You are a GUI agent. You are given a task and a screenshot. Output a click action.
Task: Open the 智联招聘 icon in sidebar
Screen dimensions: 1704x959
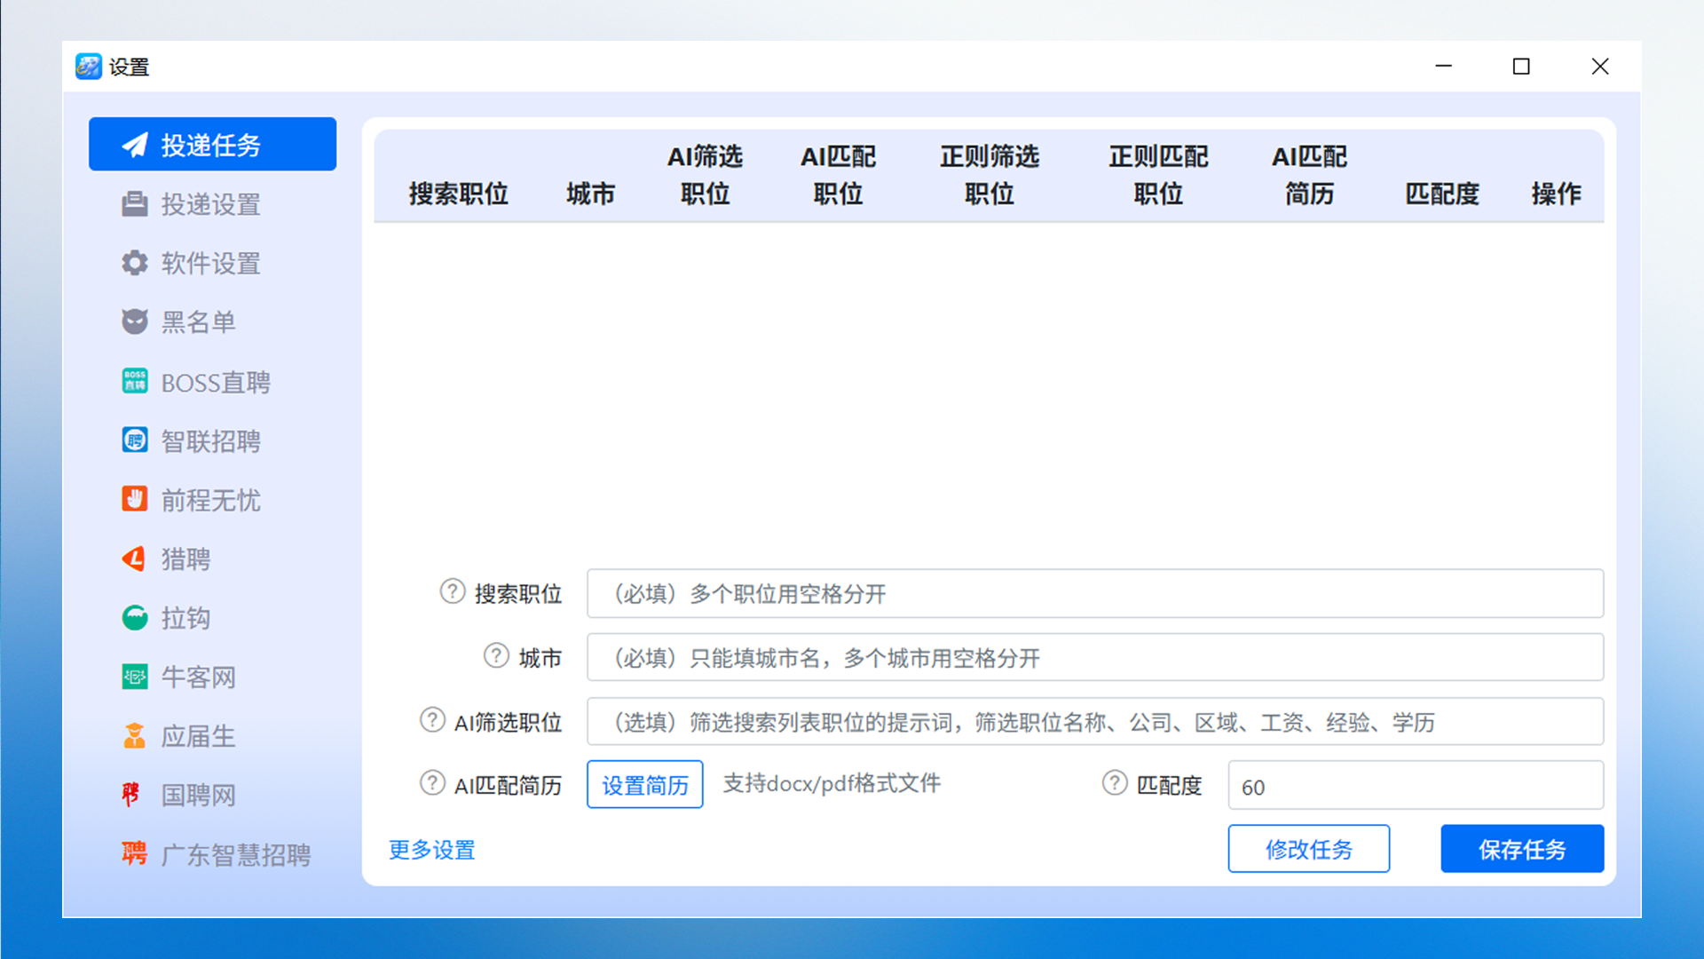point(135,440)
